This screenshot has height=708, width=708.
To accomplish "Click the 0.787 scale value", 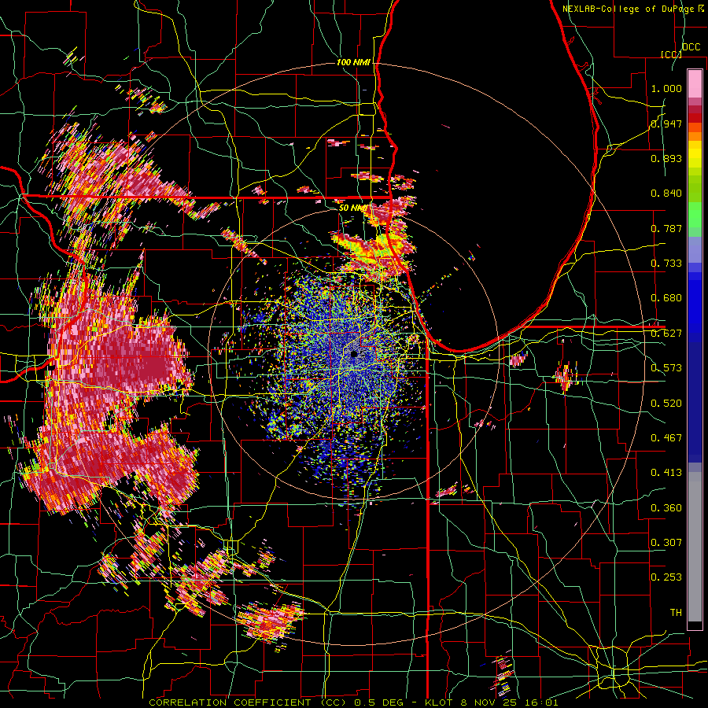I will (x=666, y=228).
